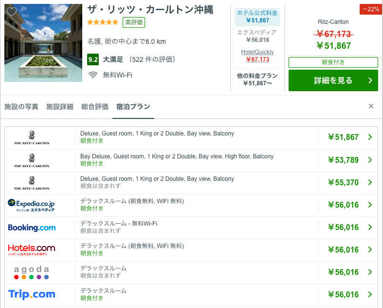The height and width of the screenshot is (308, 383).
Task: Click the ¥53,789 price
Action: [x=343, y=160]
